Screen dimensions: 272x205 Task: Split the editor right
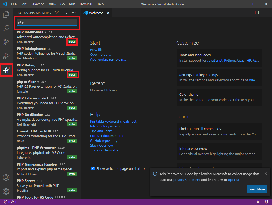point(257,13)
